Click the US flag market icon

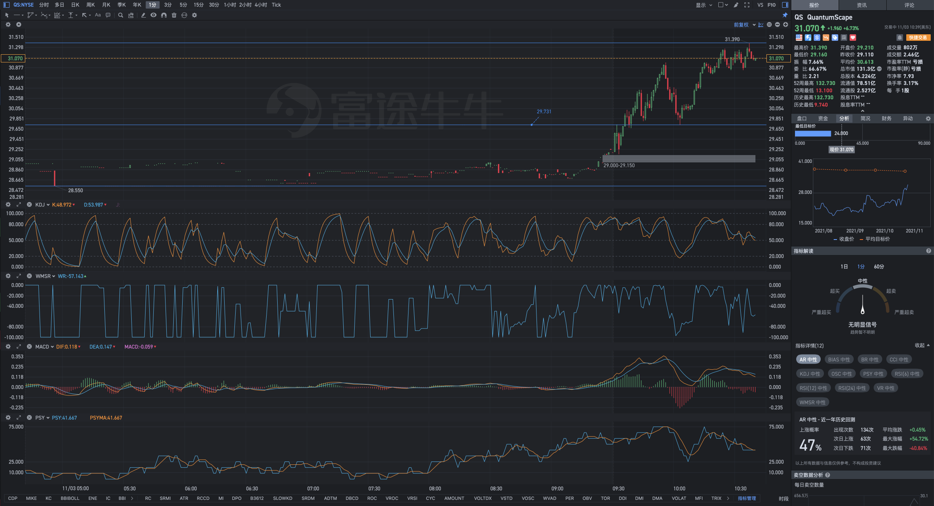coord(799,38)
